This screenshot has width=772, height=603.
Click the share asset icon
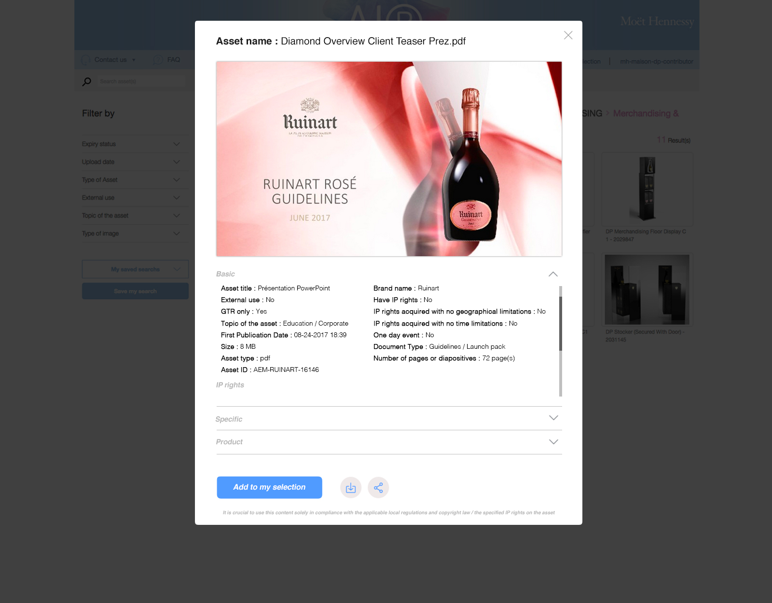click(x=378, y=488)
